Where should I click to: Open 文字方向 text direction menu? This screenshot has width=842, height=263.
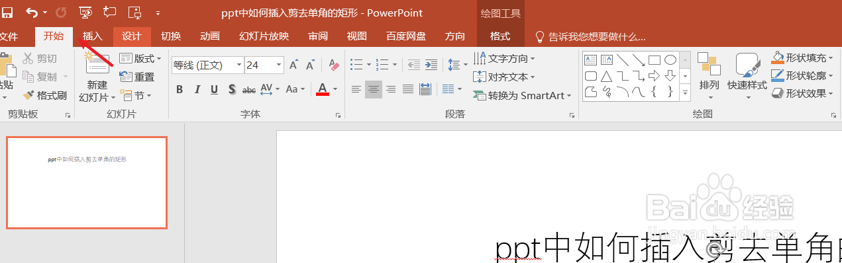505,59
